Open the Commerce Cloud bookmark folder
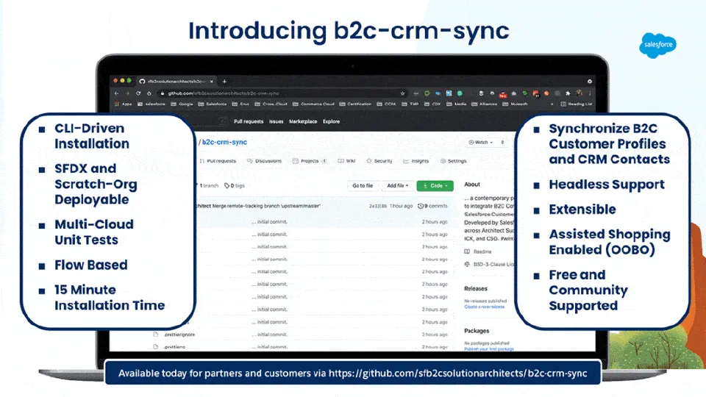The image size is (706, 397). point(313,104)
